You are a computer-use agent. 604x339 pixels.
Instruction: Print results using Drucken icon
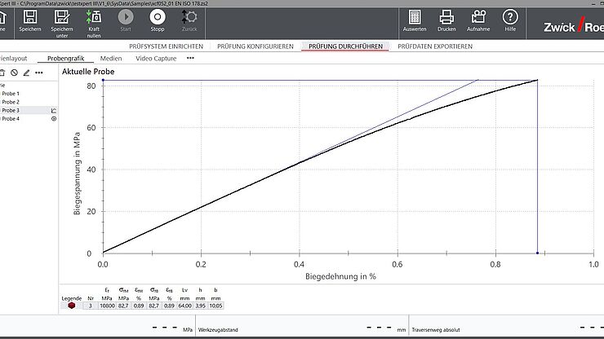(x=446, y=18)
